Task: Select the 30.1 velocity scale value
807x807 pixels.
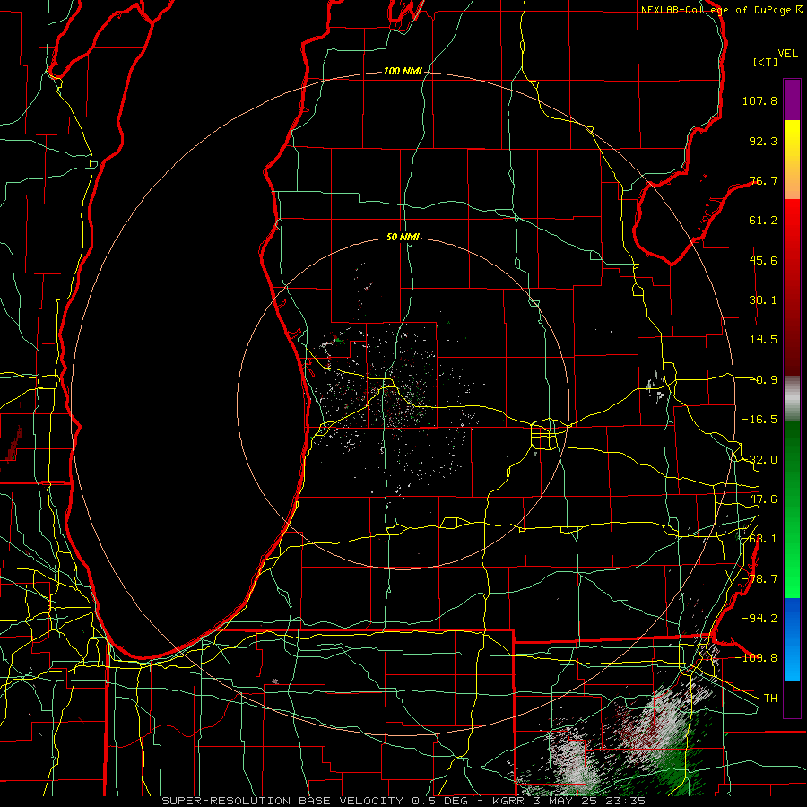Action: click(x=763, y=300)
